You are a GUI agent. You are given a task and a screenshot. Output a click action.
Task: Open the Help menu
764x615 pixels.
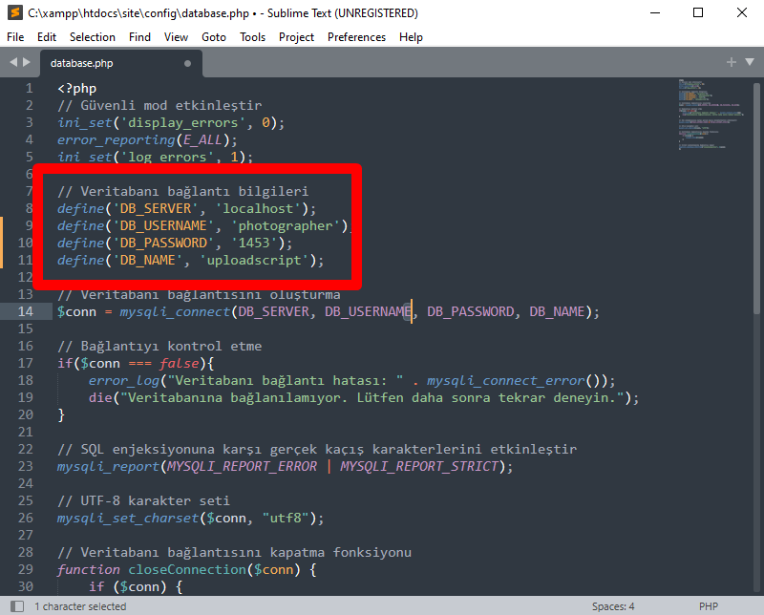tap(411, 37)
